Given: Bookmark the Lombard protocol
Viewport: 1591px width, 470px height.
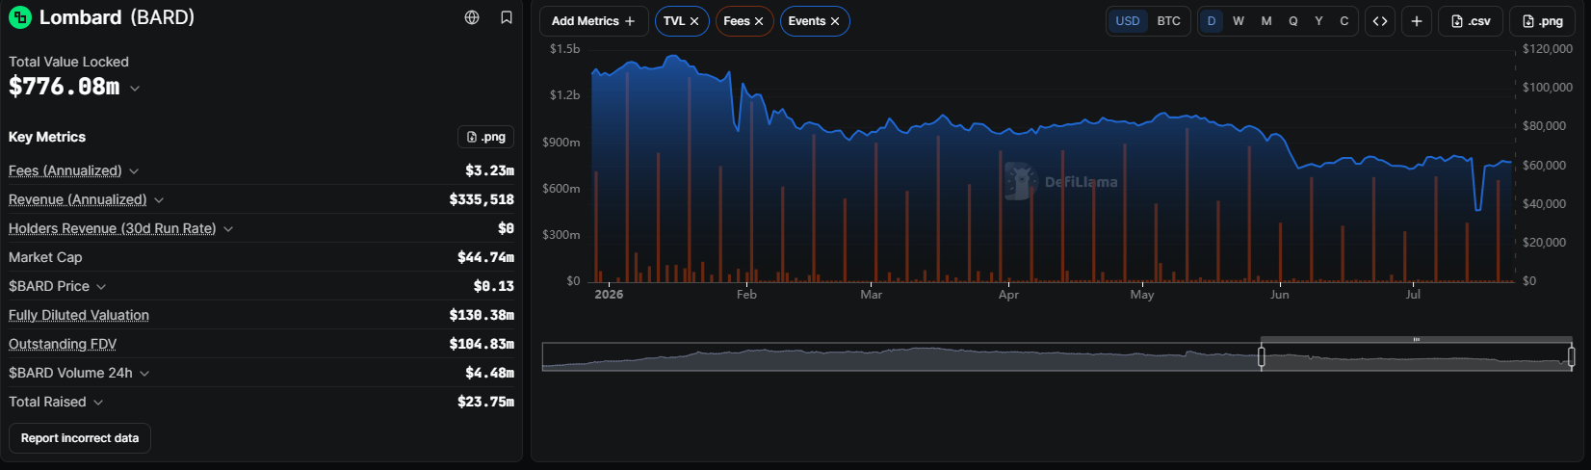Looking at the screenshot, I should point(507,17).
